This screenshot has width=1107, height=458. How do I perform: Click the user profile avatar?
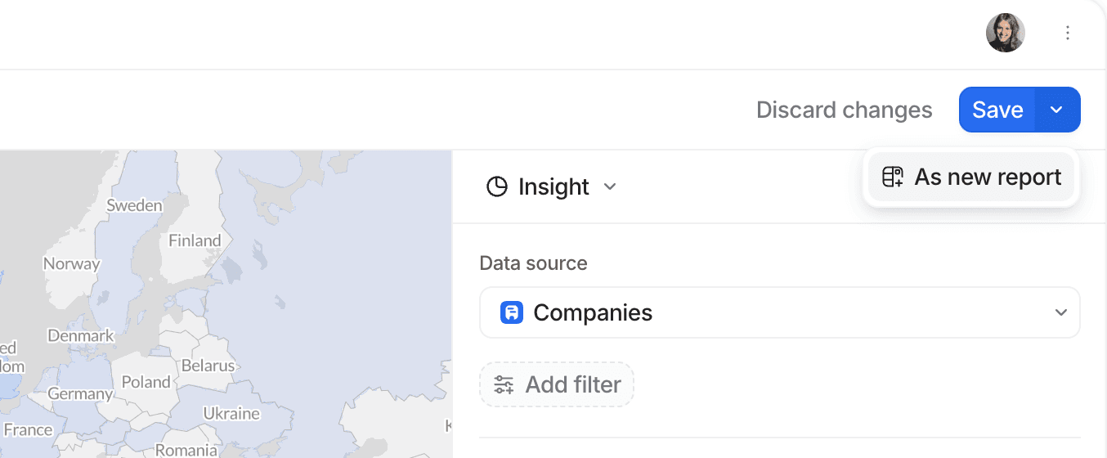(1005, 33)
